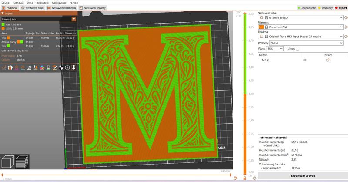The height and width of the screenshot is (182, 348).
Task: Click the undo arrow below layer slider
Action: tap(235, 178)
